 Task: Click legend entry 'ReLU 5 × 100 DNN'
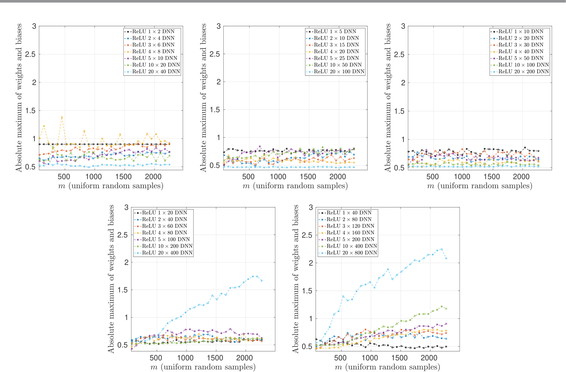tap(162, 239)
